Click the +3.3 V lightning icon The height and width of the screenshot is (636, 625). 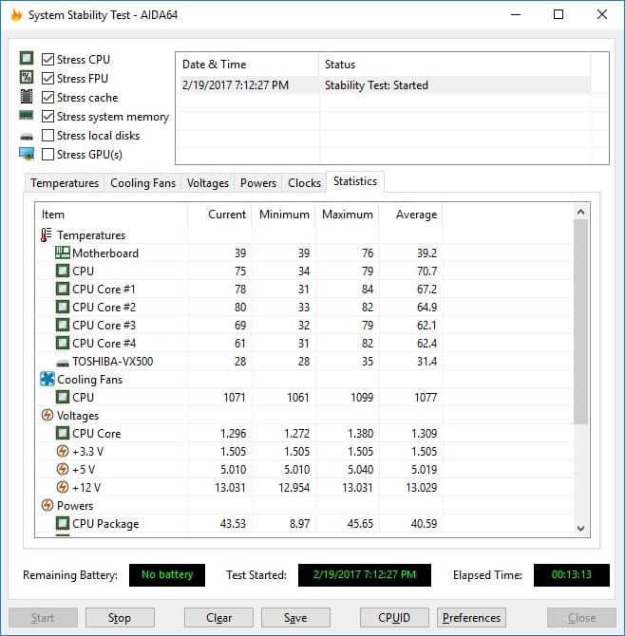[x=62, y=451]
